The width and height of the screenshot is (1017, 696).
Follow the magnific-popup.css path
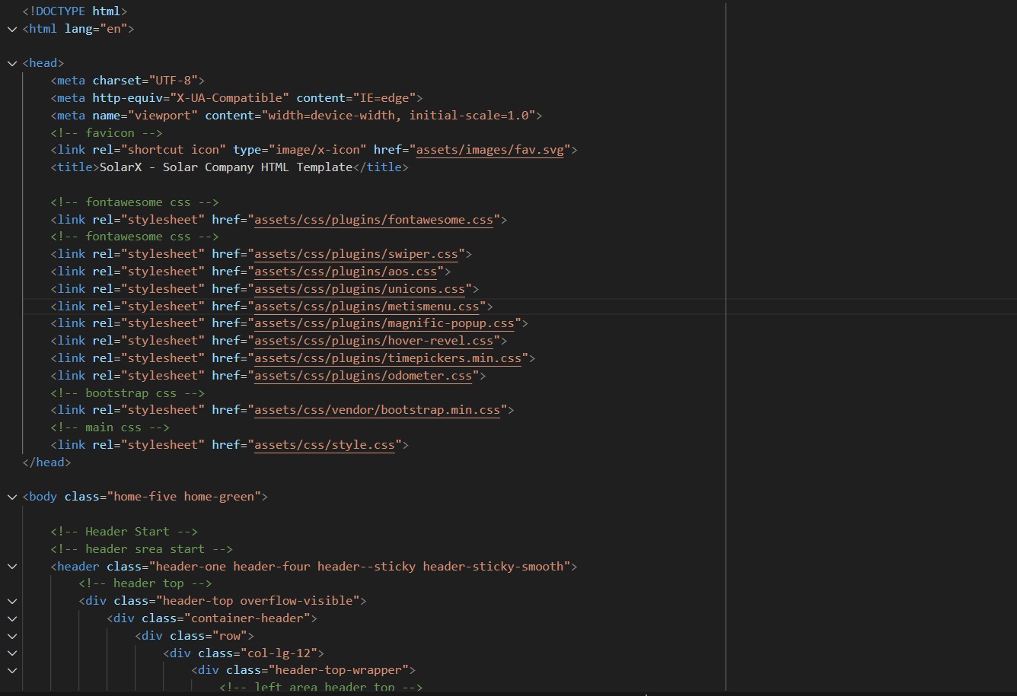coord(384,323)
